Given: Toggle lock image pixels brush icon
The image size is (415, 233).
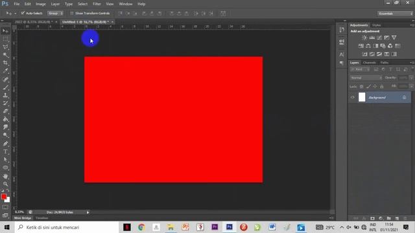Looking at the screenshot, I should 368,86.
